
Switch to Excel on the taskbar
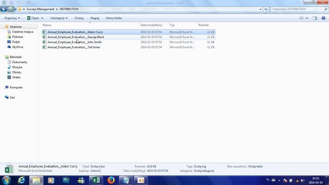96,180
